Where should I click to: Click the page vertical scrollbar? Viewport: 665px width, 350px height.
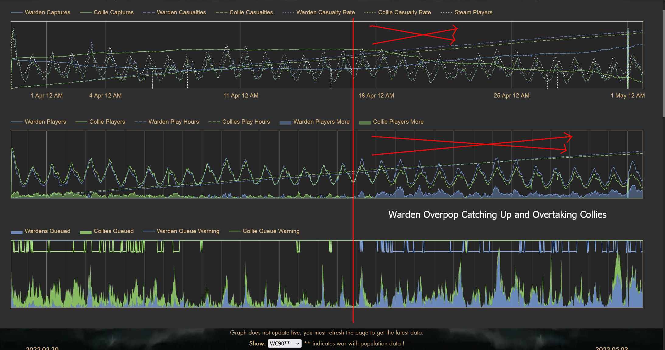(663, 64)
